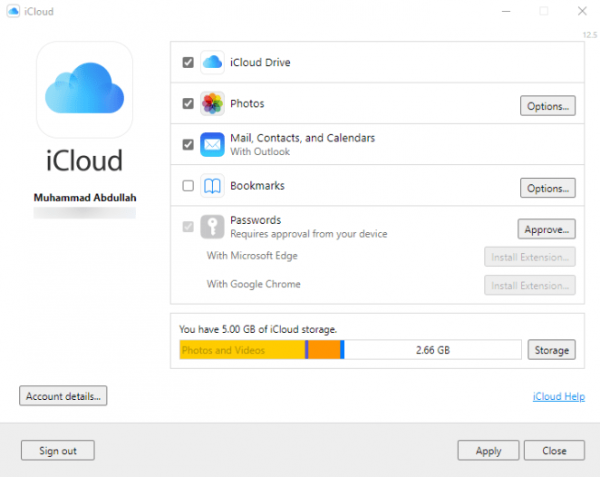Click Install Extension for Microsoft Edge
Image resolution: width=600 pixels, height=477 pixels.
[529, 257]
